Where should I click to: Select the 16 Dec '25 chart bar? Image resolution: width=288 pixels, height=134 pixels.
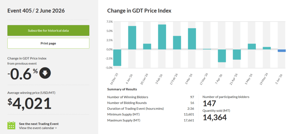(117, 58)
